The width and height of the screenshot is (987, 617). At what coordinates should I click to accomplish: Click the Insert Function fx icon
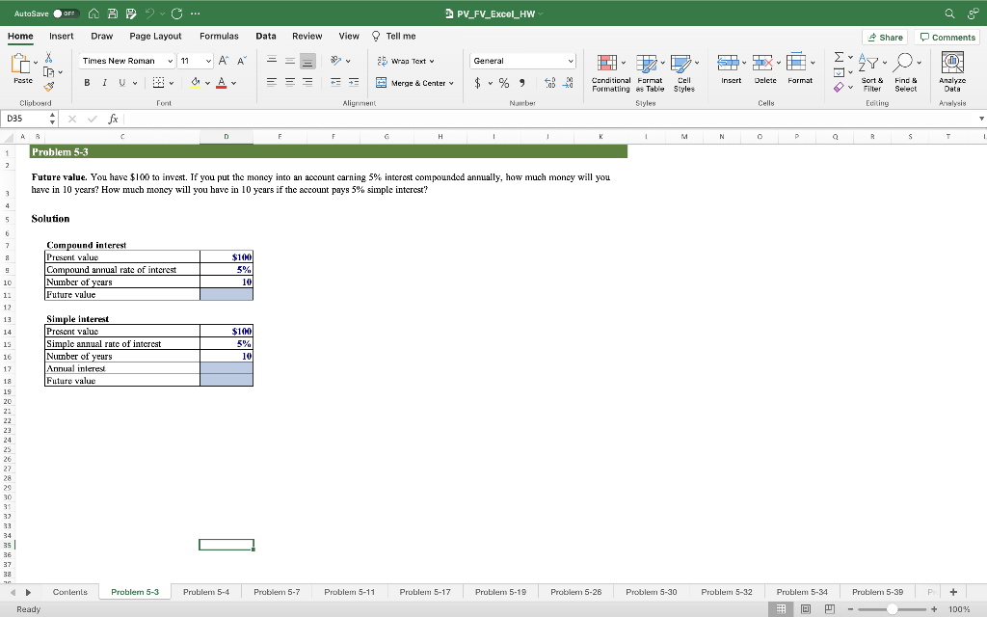pyautogui.click(x=114, y=119)
